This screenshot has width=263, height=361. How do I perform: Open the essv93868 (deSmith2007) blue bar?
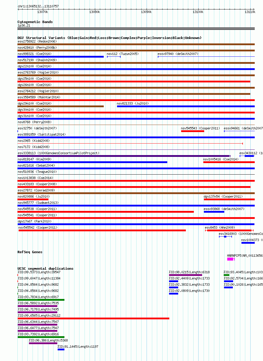click(214, 212)
